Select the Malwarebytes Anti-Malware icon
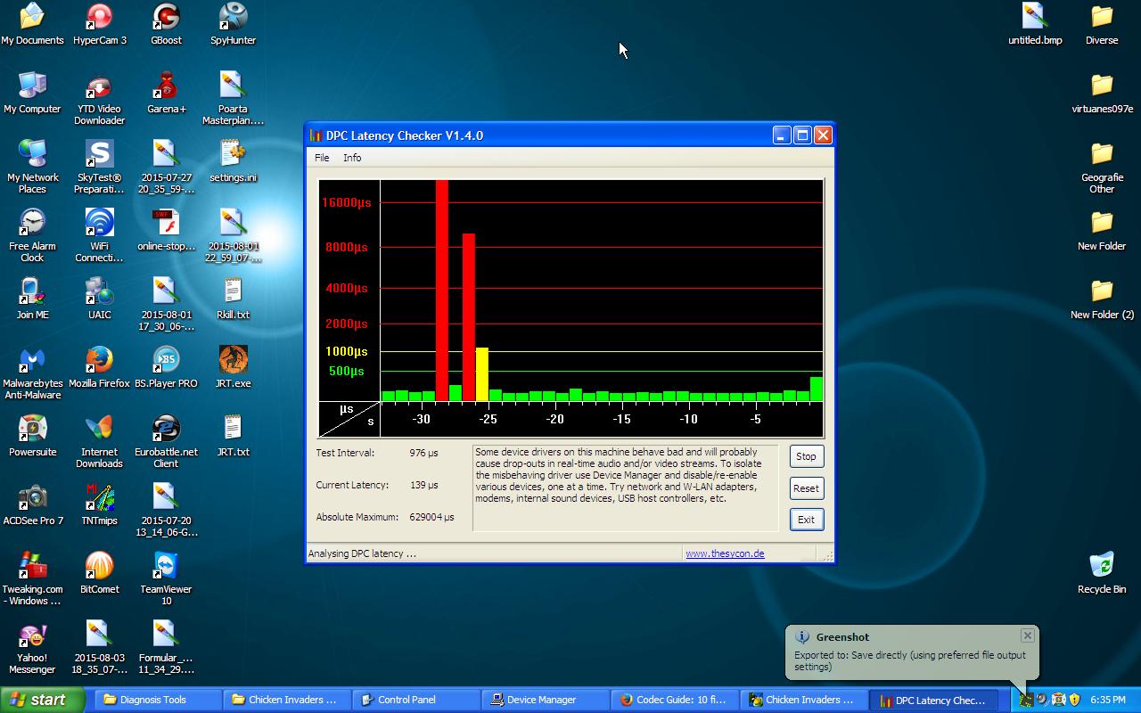 click(32, 361)
